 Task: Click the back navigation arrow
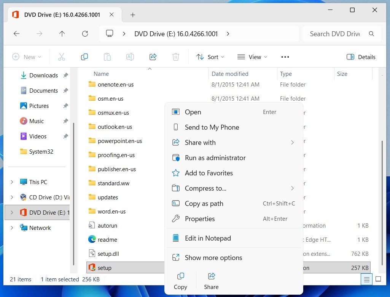click(16, 34)
